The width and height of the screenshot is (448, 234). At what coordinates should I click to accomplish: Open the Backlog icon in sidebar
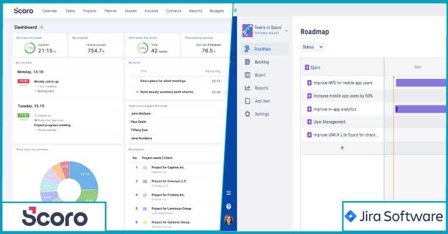click(x=248, y=62)
